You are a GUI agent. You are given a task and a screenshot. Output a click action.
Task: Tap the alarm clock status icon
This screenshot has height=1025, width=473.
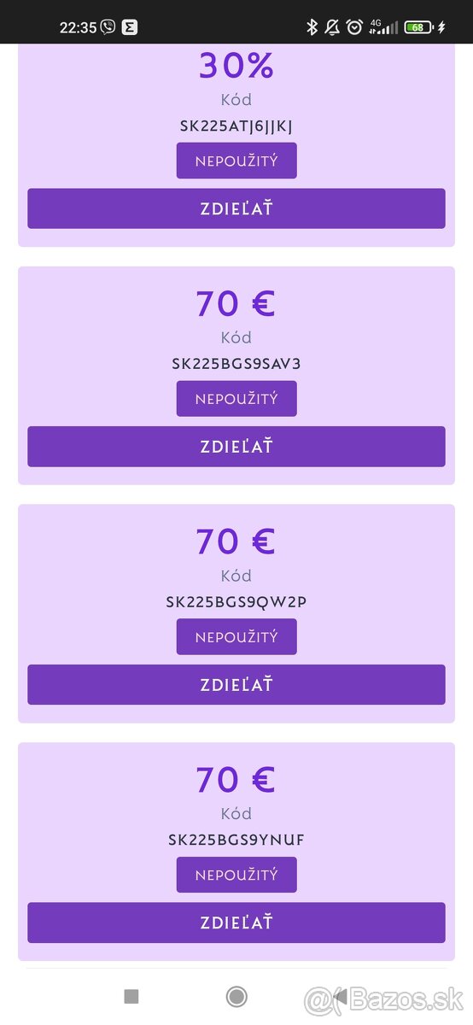354,27
